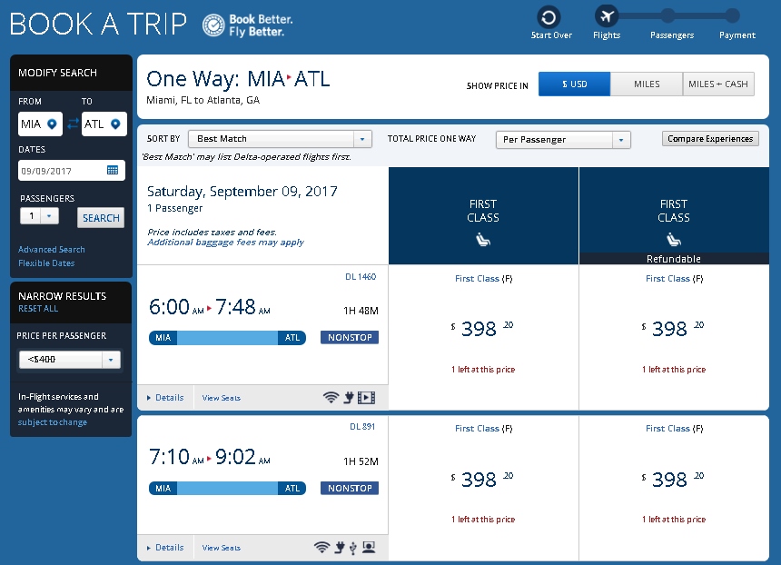
Task: Click the location pin in the MIA field
Action: [52, 124]
